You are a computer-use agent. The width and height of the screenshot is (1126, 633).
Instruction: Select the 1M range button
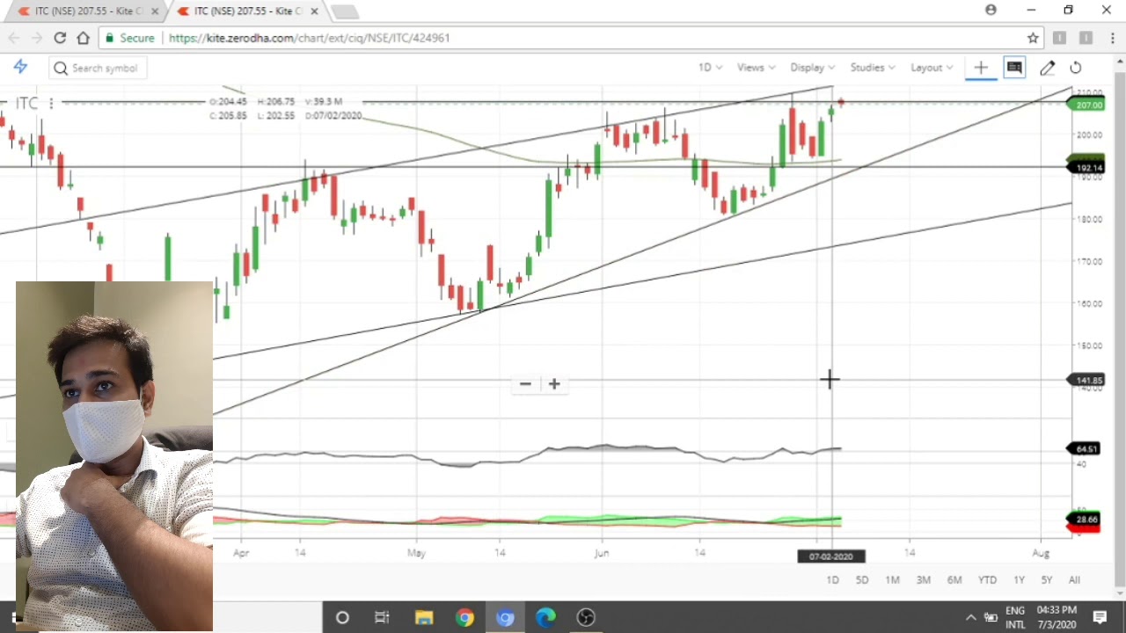click(892, 580)
